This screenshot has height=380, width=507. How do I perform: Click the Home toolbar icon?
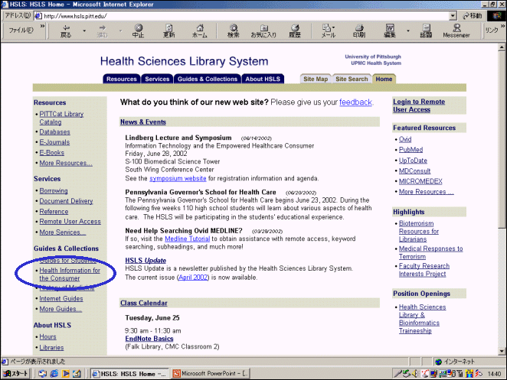[199, 31]
